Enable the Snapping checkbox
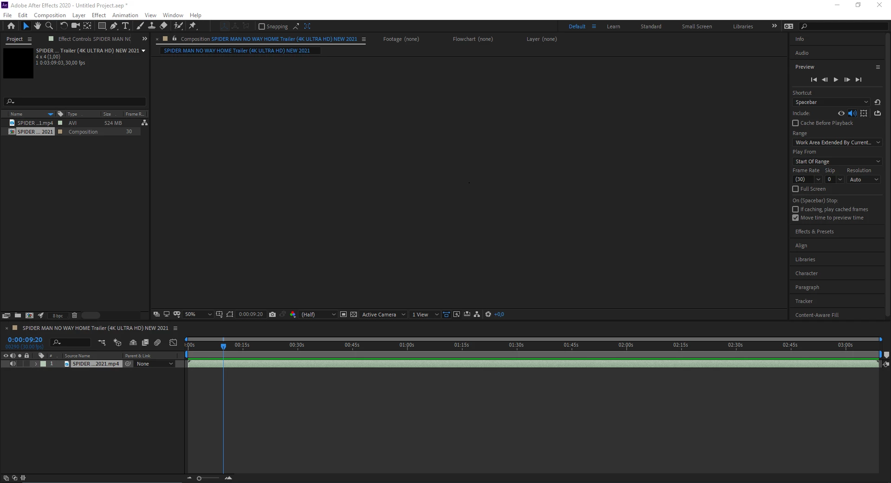891x483 pixels. 262,26
